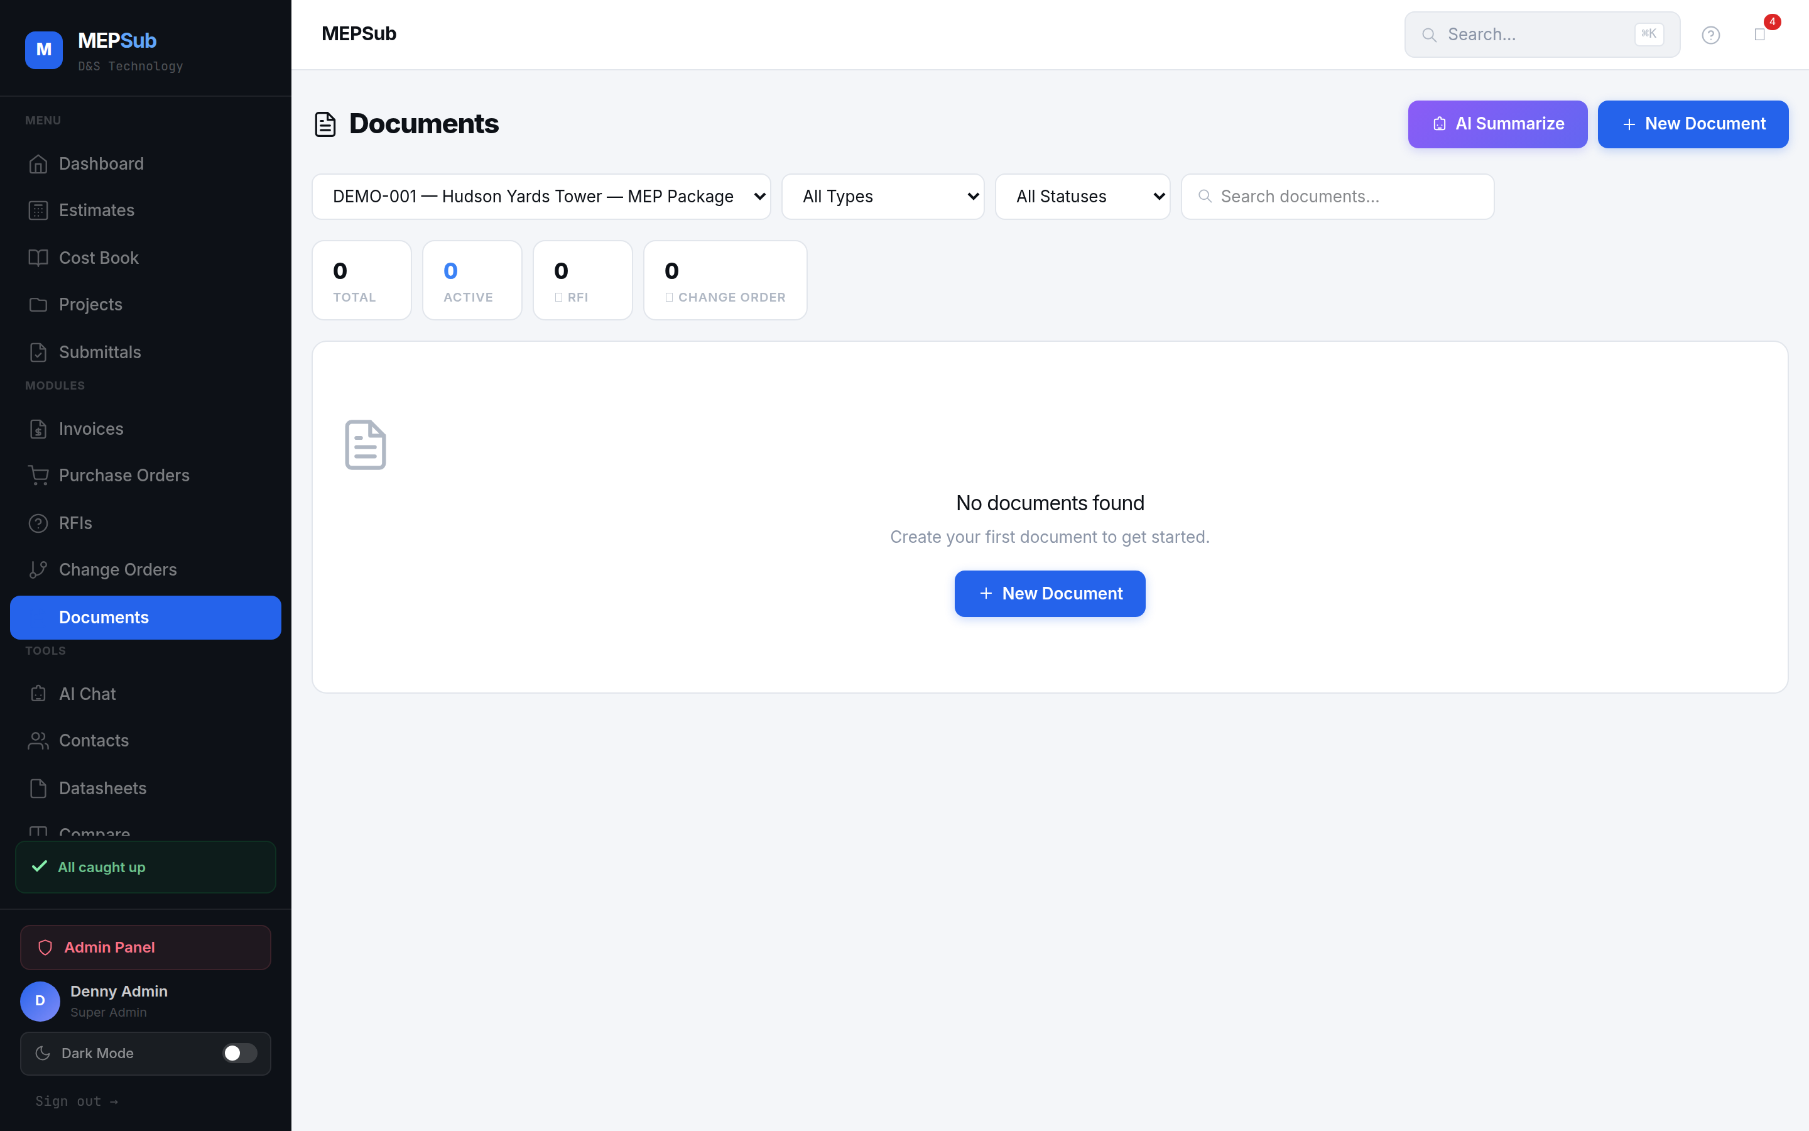
Task: Open the Change Orders section
Action: 117,569
